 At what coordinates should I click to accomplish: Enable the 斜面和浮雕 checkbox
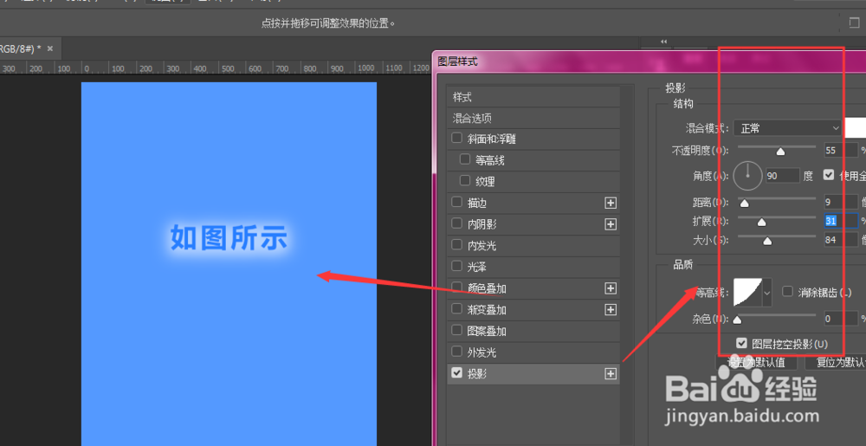(x=456, y=138)
